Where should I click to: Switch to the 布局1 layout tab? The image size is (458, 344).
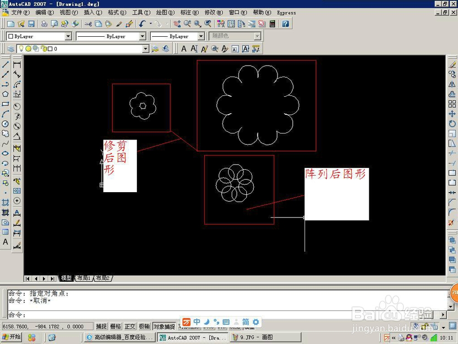[x=84, y=278]
